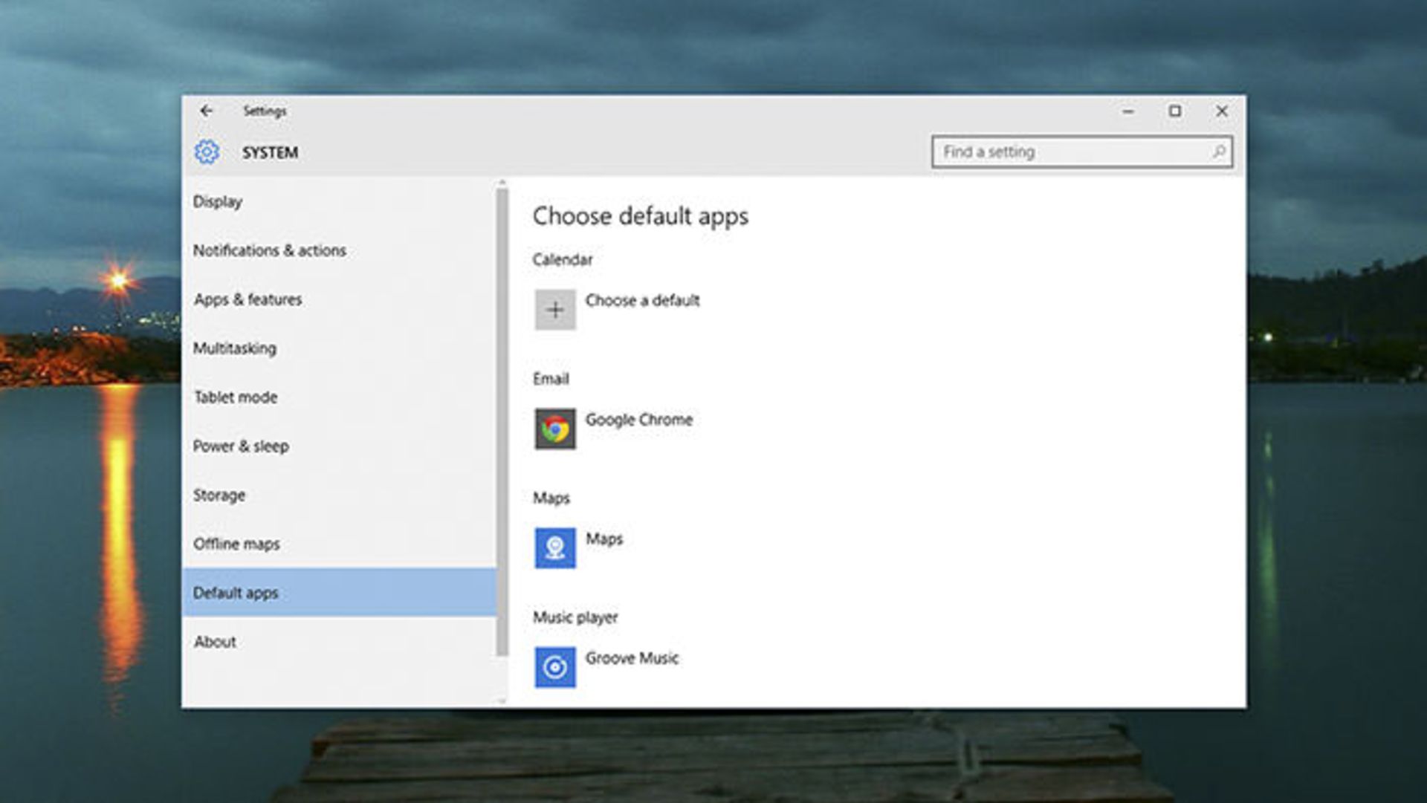
Task: Click Maps default app label
Action: (604, 539)
